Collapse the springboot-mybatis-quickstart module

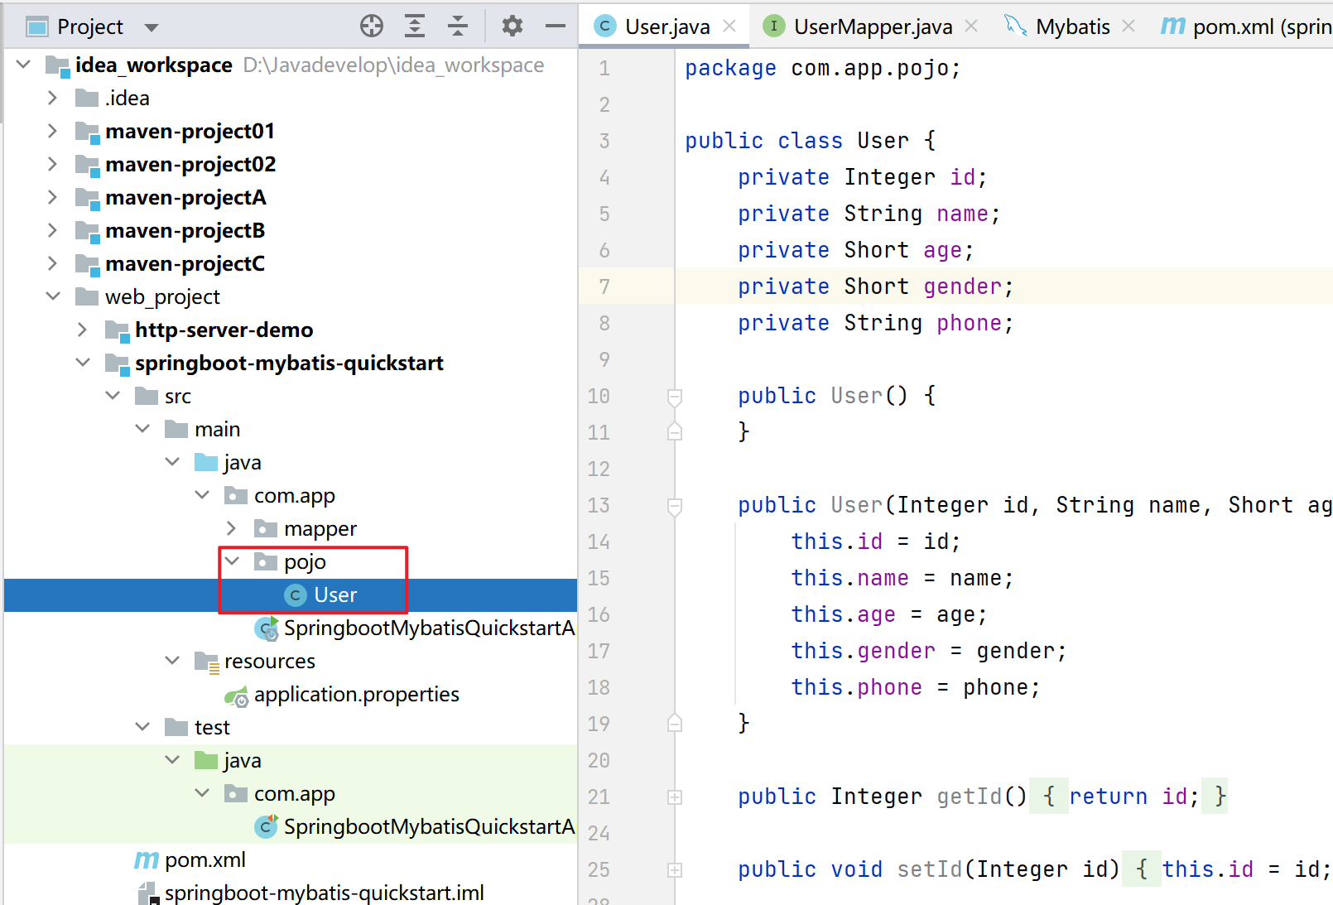83,363
